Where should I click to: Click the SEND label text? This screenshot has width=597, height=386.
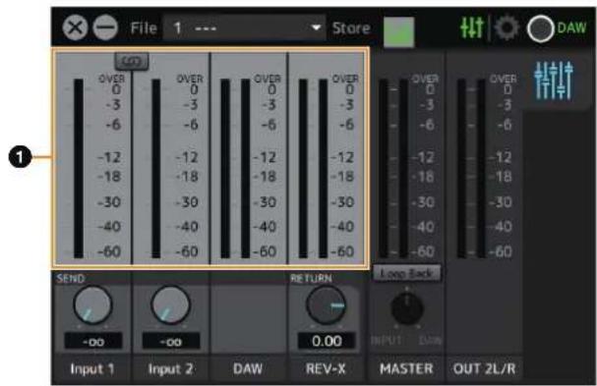pyautogui.click(x=71, y=278)
